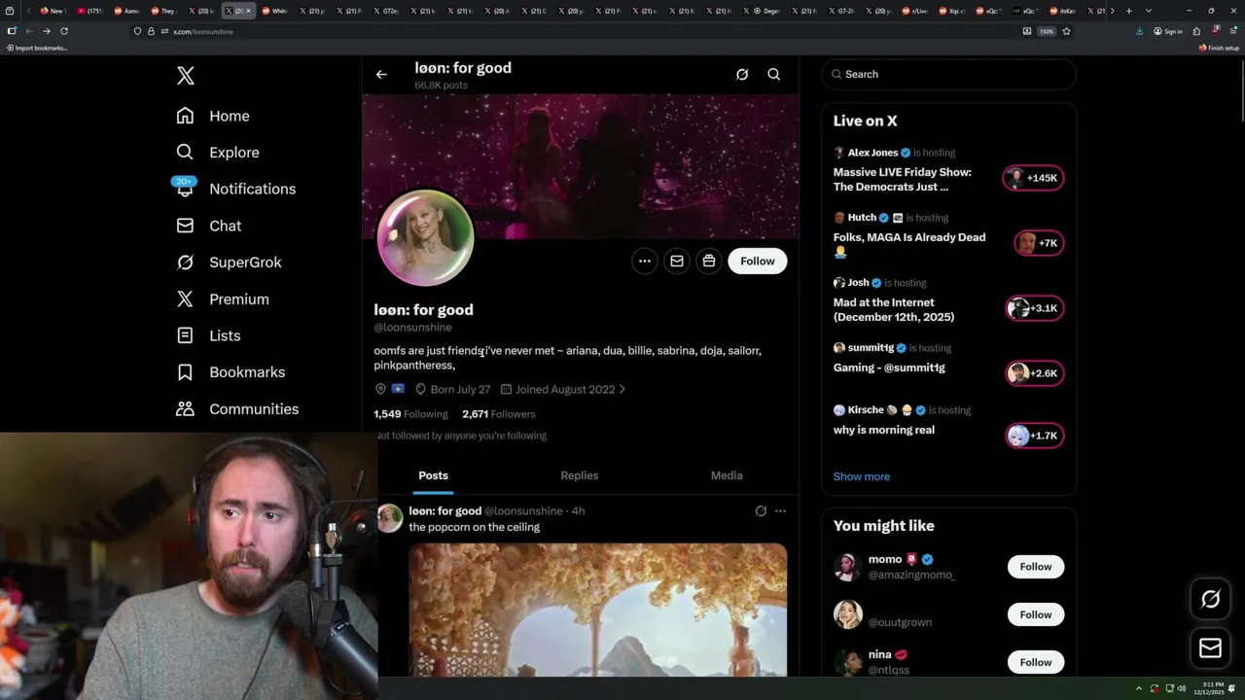Click Sign in on browser toolbar
This screenshot has width=1245, height=700.
point(1168,31)
